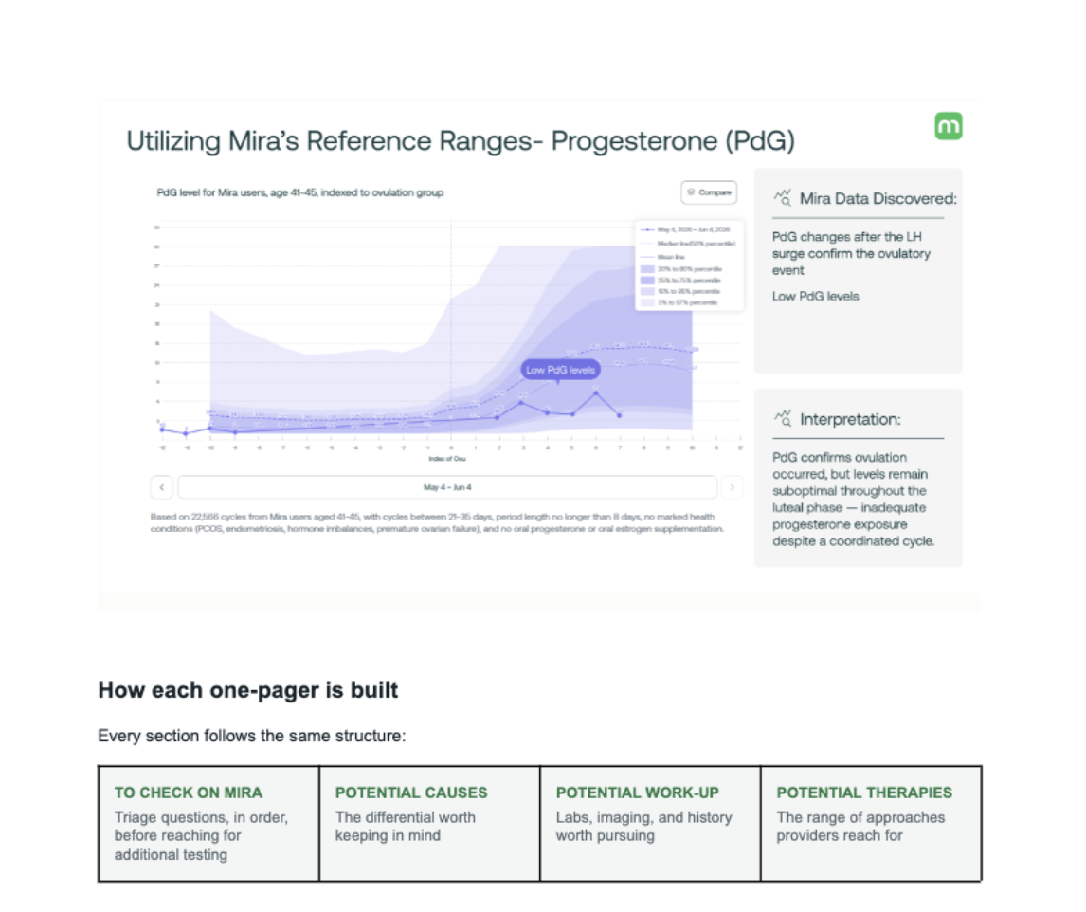Click 'PdG confirms ovulation occurred' interpretation text
Screen dimensions: 1086x912
pos(854,499)
